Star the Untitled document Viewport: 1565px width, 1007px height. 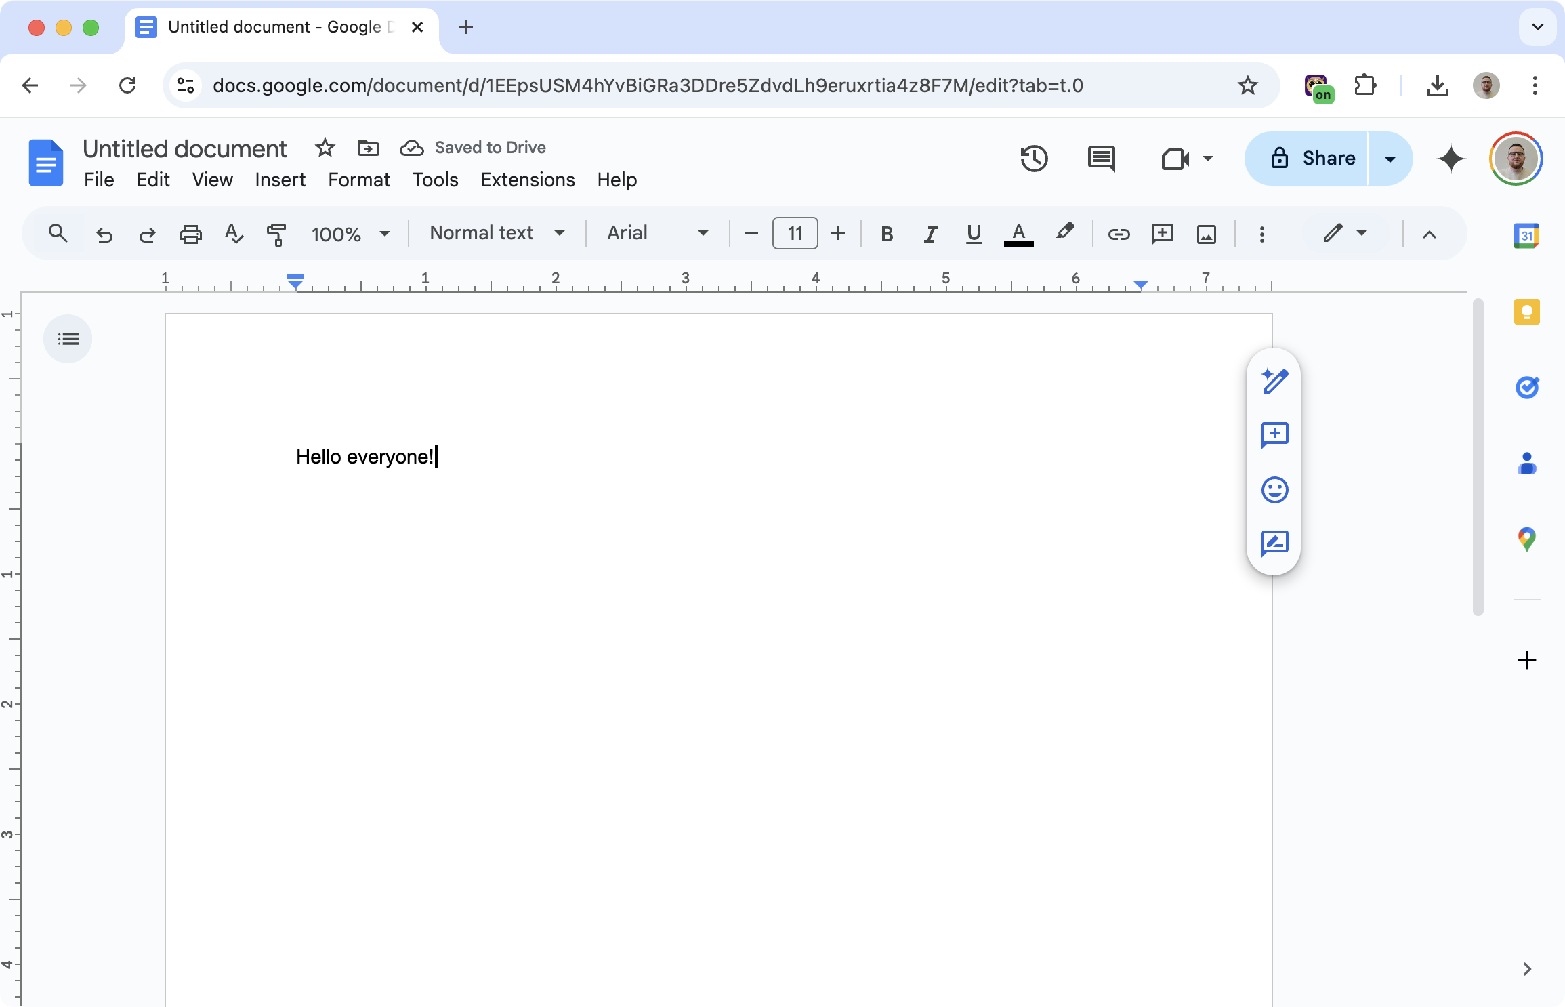coord(324,148)
